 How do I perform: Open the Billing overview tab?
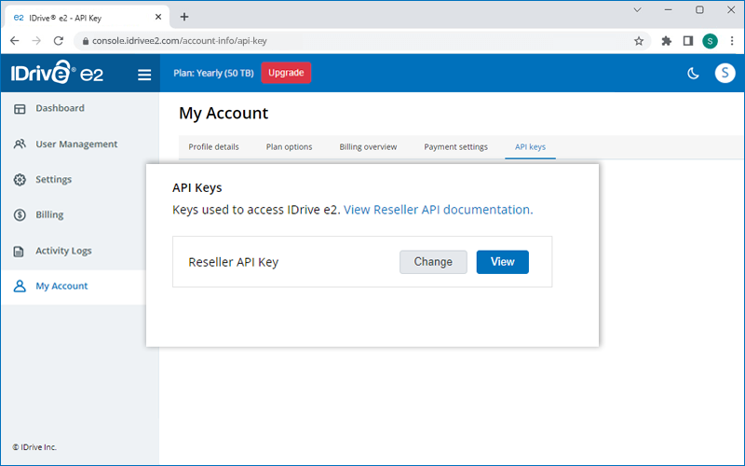(368, 147)
